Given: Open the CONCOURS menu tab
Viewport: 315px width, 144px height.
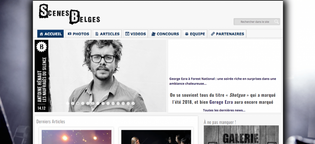Looking at the screenshot, I should tap(165, 34).
